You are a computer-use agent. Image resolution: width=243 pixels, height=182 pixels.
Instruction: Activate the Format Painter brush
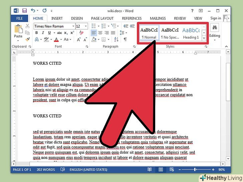pyautogui.click(x=28, y=39)
